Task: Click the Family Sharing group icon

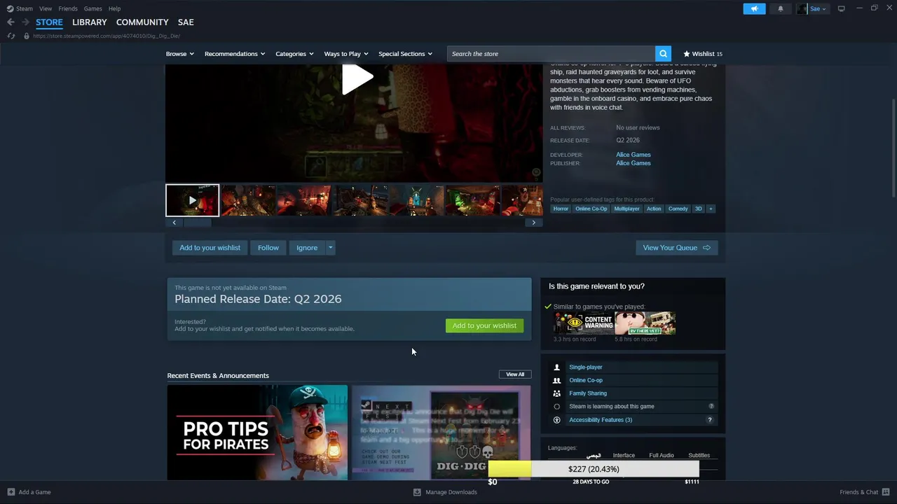Action: pos(557,393)
